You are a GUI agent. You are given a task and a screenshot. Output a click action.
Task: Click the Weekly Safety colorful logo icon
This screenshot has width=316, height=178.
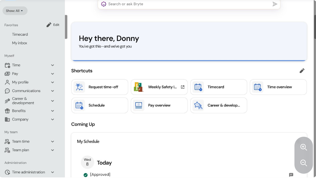point(139,87)
